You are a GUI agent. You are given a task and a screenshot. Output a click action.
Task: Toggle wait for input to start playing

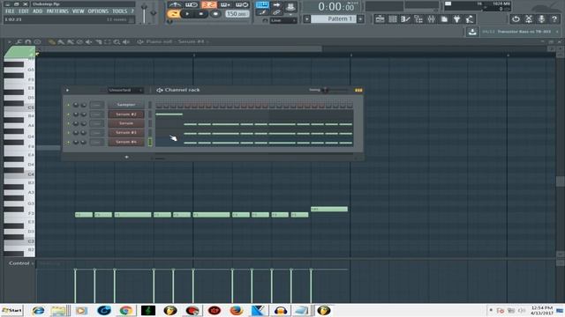[192, 4]
